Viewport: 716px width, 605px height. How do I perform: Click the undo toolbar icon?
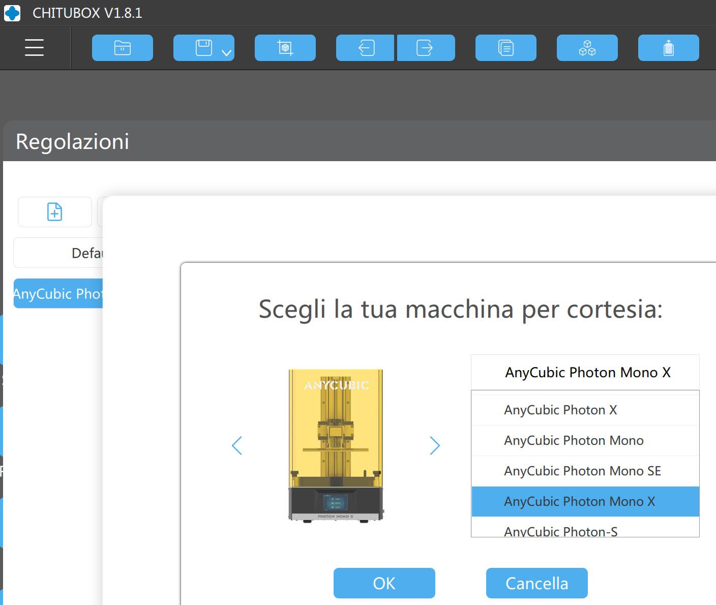[365, 48]
